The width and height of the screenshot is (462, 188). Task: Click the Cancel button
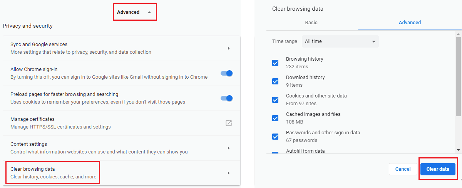403,169
